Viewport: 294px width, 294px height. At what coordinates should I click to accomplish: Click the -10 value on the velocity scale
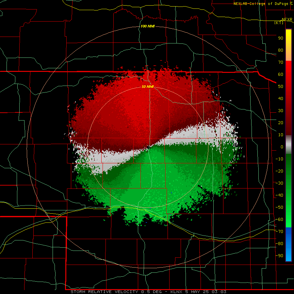[279, 159]
